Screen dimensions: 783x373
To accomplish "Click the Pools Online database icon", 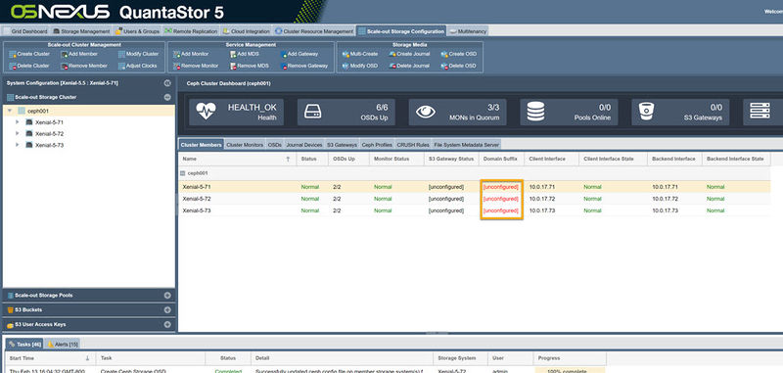I will click(535, 112).
